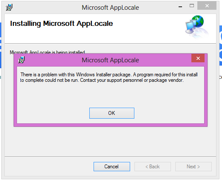Click the installer icon in error dialog title bar
The image size is (222, 181).
[x=21, y=60]
